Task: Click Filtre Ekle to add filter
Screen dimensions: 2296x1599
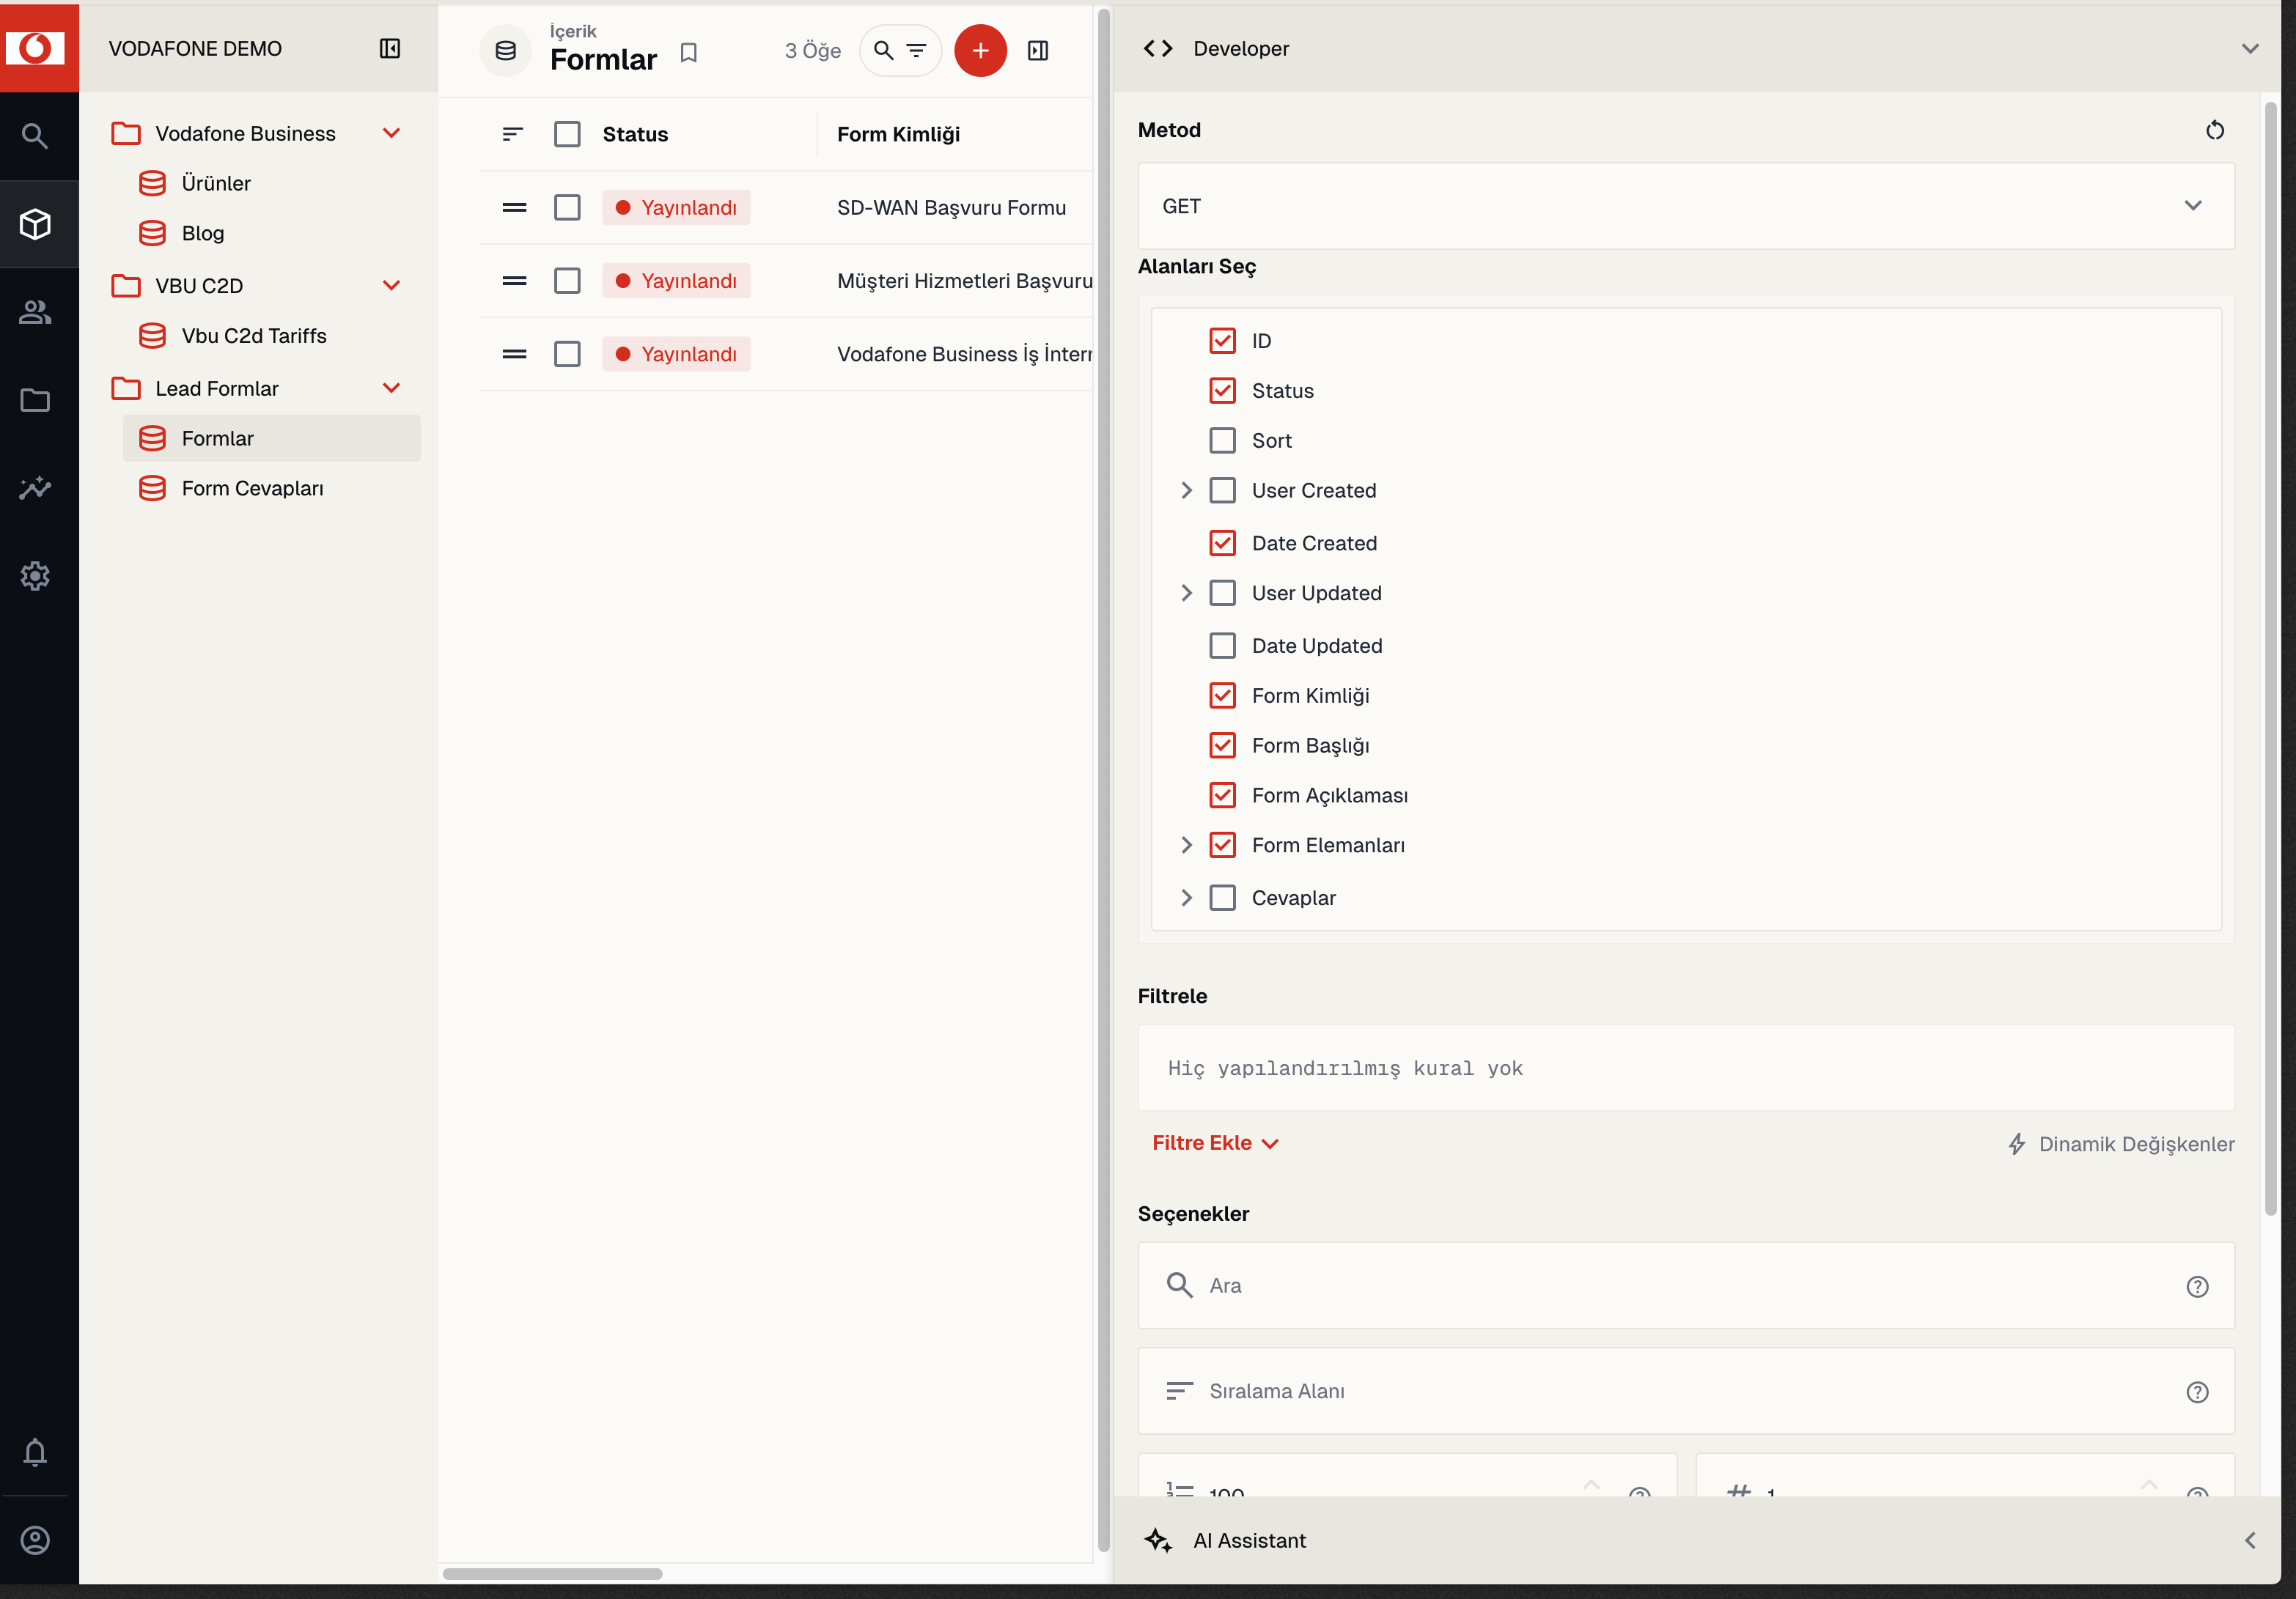Action: tap(1215, 1143)
